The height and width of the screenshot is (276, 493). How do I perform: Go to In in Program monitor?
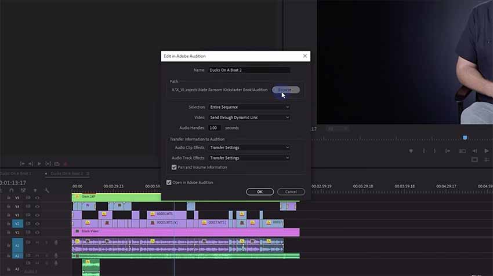[448, 151]
